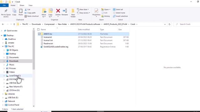This screenshot has height=112, width=200.
Task: Click Paste shortcut in ribbon
Action: (32, 16)
